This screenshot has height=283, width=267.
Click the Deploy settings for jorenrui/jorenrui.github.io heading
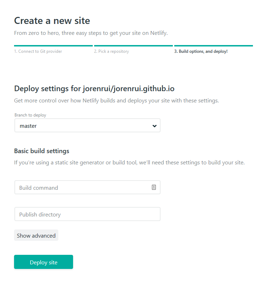94,89
